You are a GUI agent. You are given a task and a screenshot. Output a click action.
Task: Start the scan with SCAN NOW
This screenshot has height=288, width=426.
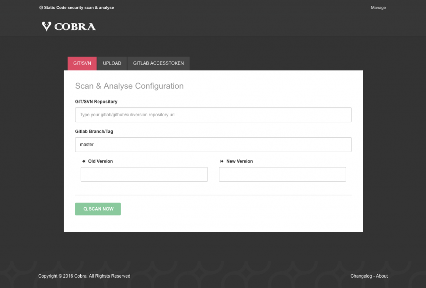coord(98,209)
